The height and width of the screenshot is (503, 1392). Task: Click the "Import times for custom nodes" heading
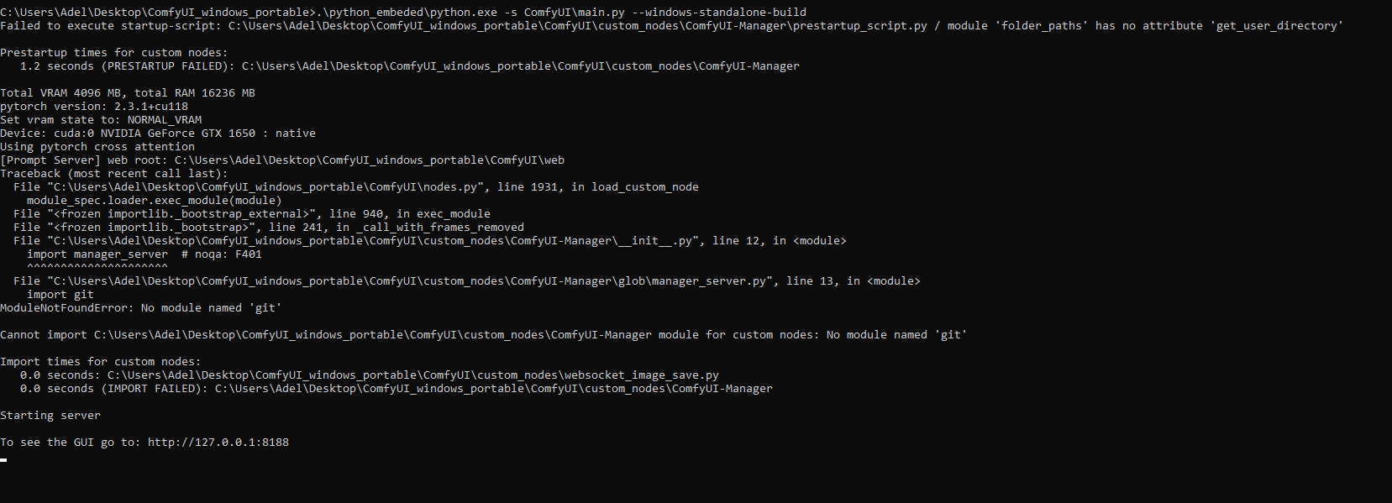point(101,362)
